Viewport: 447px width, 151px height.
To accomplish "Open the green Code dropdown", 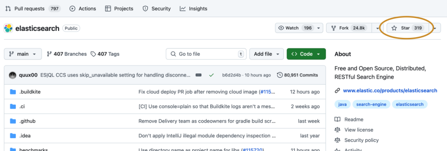I will (306, 54).
